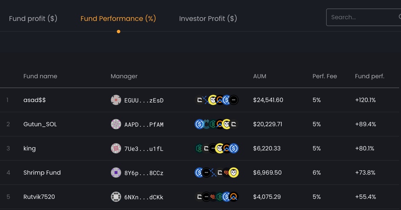Open the asad$$ fund
Viewport: 401px width, 210px height.
click(x=34, y=100)
